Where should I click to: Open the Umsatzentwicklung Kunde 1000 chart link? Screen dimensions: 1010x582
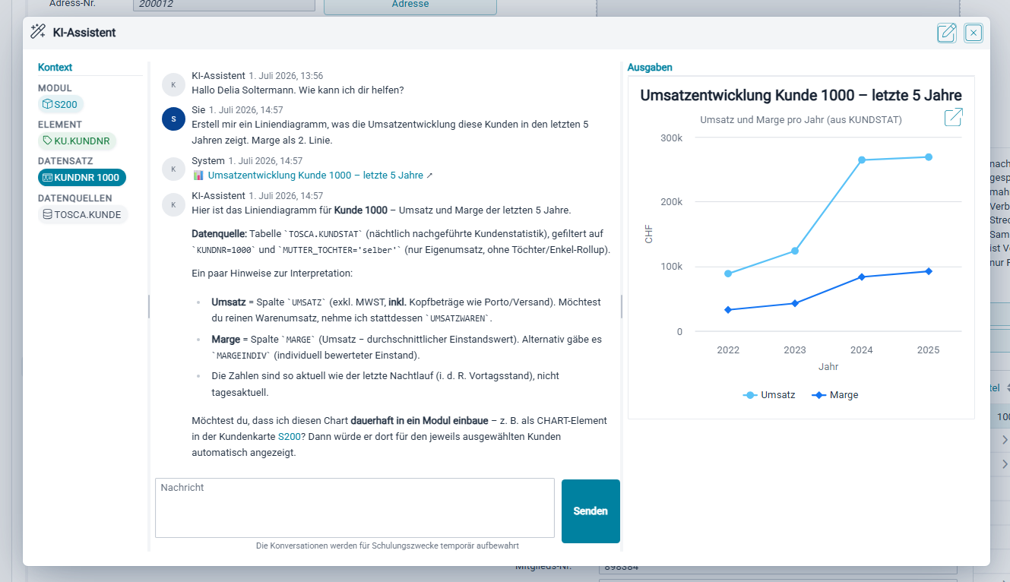315,175
